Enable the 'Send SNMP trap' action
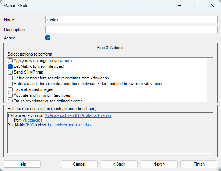The width and height of the screenshot is (221, 171). tap(11, 73)
